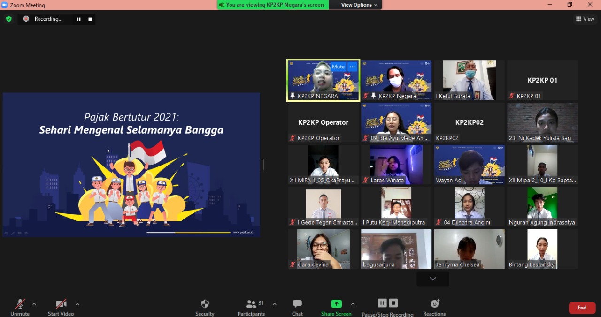
Task: Click the green Share Screen icon
Action: click(x=336, y=304)
